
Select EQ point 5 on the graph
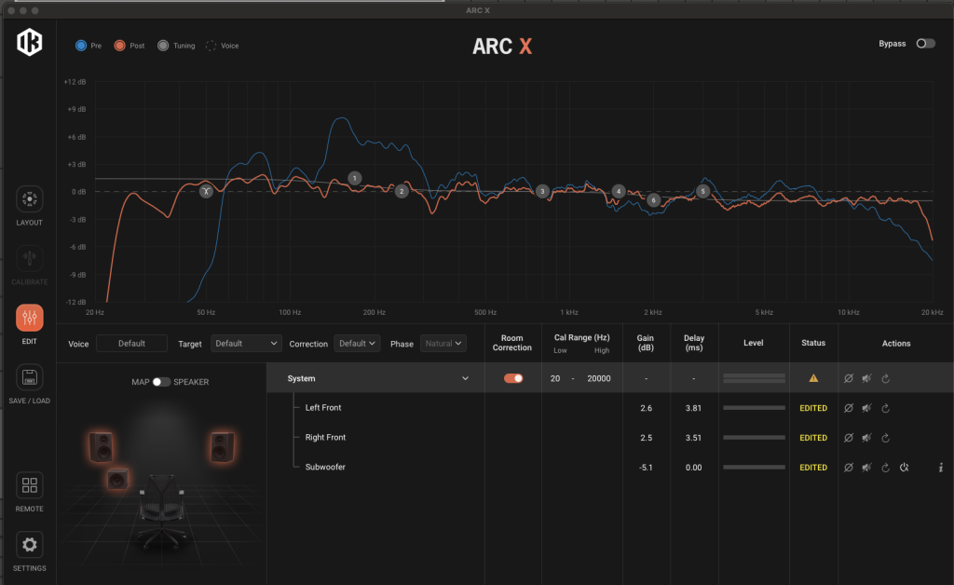tap(703, 191)
